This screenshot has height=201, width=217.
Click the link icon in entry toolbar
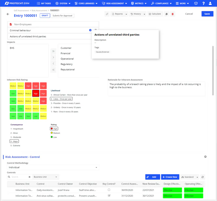[107, 14]
